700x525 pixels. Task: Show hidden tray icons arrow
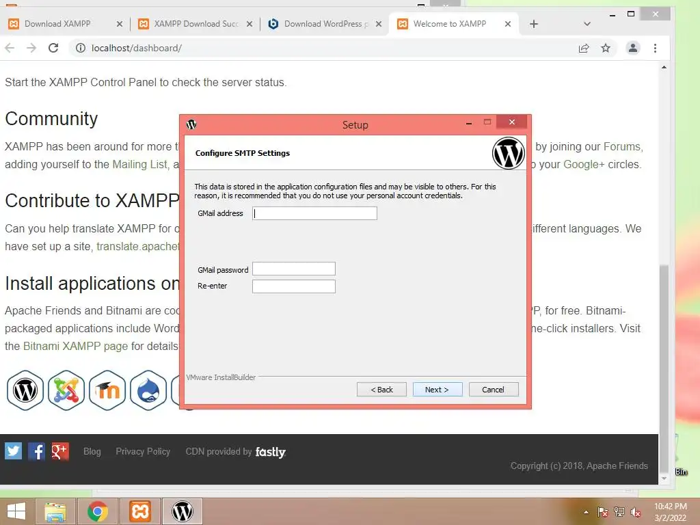(x=586, y=512)
